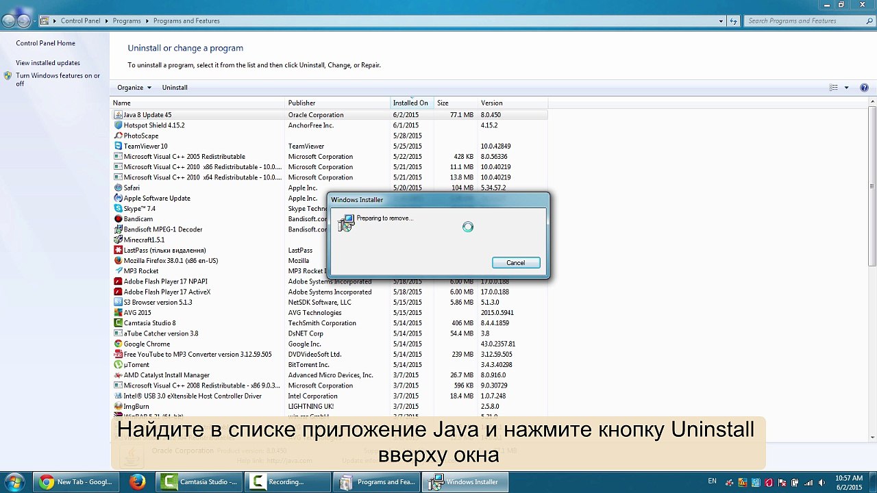The image size is (877, 493).
Task: Click the Skype 7.4 program icon
Action: 118,208
